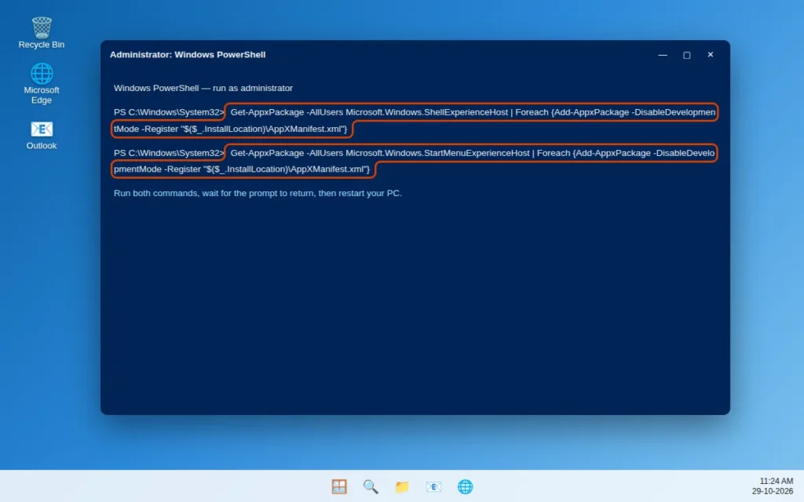
Task: Open File Explorer folder icon on taskbar
Action: [402, 486]
